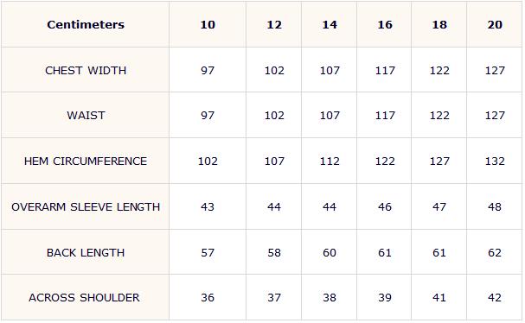Select the size 12 column header
This screenshot has height=323, width=525.
pos(274,24)
